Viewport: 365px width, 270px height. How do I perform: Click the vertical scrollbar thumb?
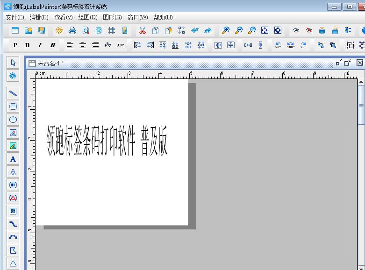pos(361,105)
